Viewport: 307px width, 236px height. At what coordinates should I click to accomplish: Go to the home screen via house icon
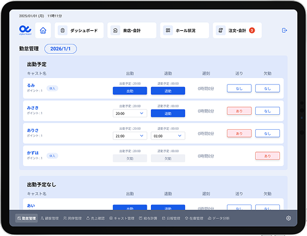coord(43,30)
